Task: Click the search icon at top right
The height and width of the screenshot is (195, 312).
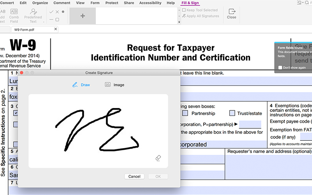Action: [307, 3]
